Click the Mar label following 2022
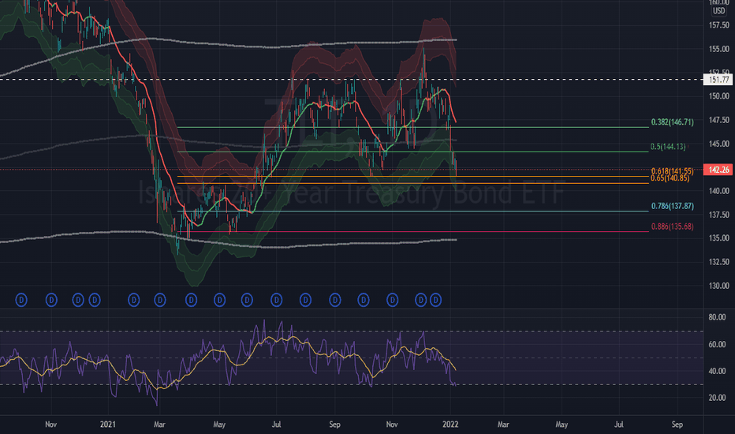The width and height of the screenshot is (735, 434). pos(503,425)
